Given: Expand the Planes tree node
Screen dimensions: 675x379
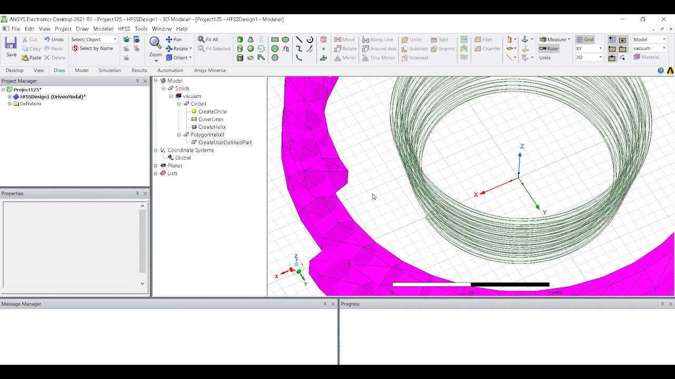Looking at the screenshot, I should pos(156,166).
